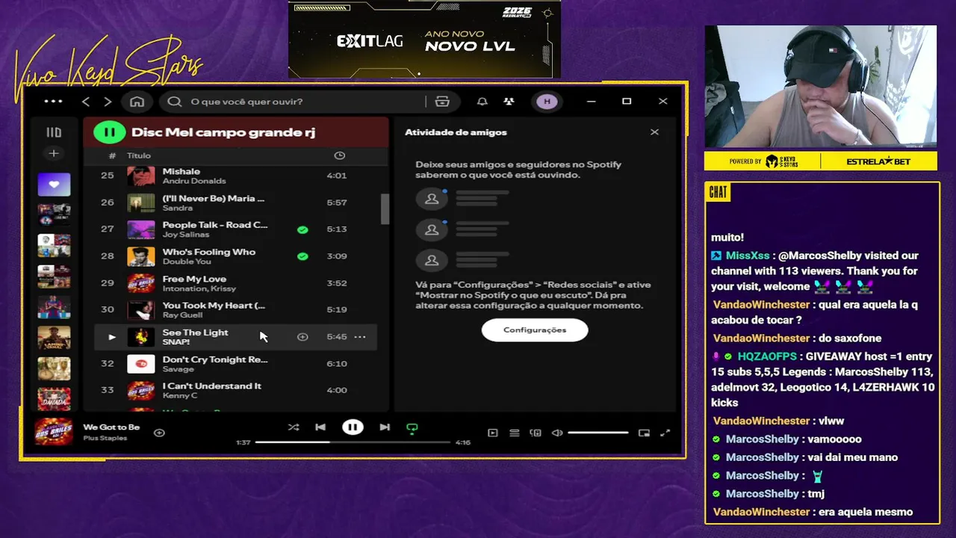The width and height of the screenshot is (956, 538).
Task: Click the 'Configurações' button
Action: pos(535,330)
